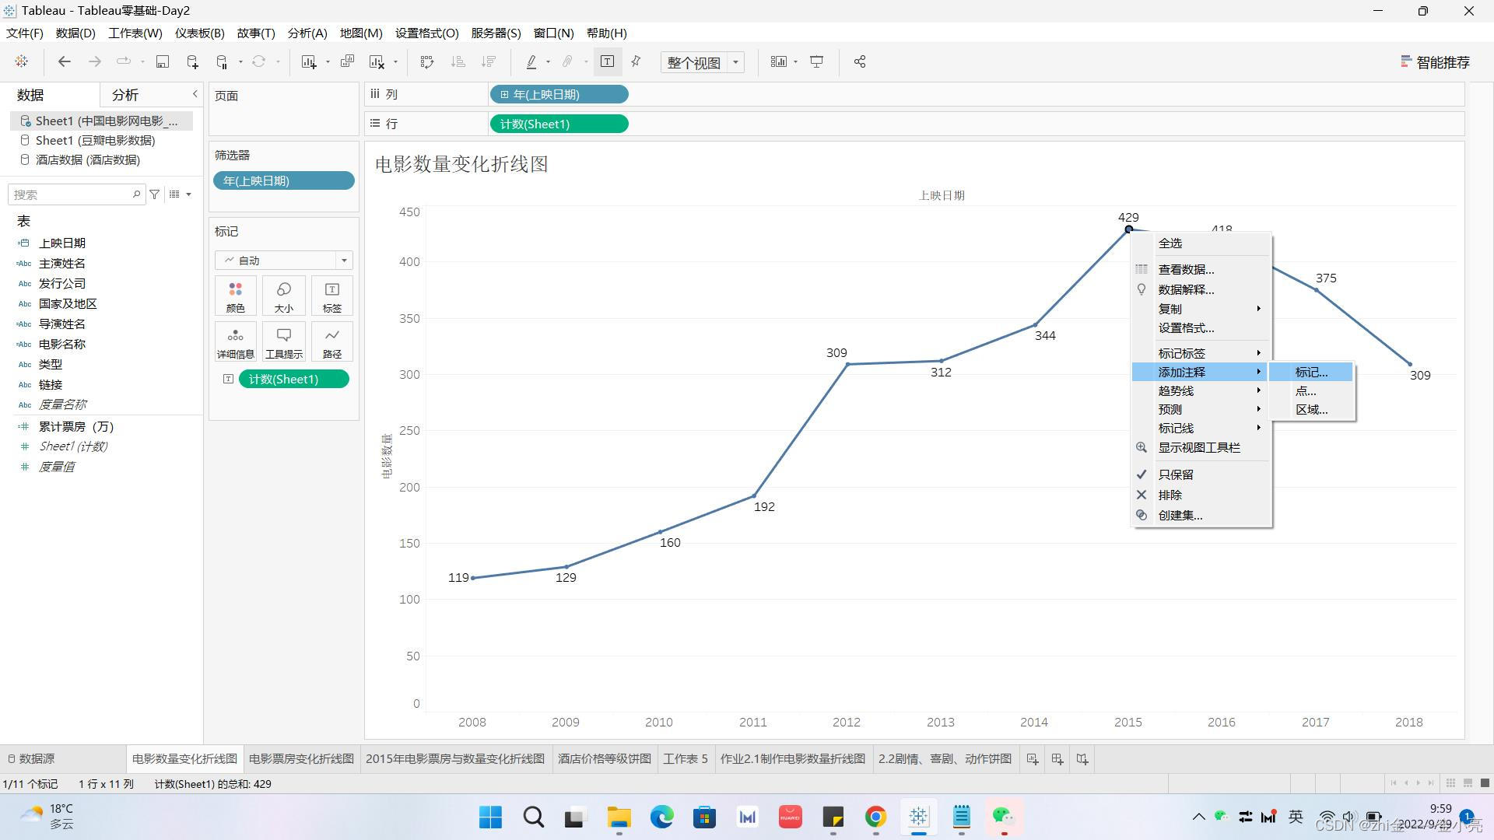The height and width of the screenshot is (840, 1494).
Task: Click the presentation mode icon
Action: point(816,62)
